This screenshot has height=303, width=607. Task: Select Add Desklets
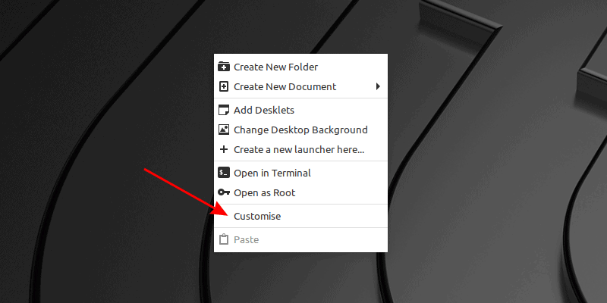263,110
